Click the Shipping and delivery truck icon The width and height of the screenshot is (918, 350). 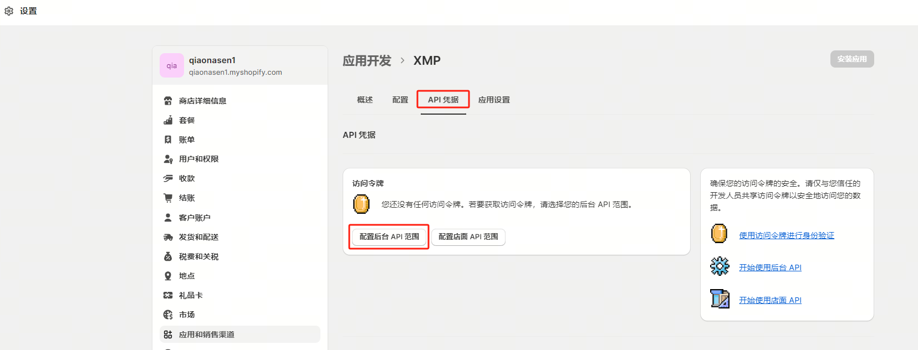[168, 237]
